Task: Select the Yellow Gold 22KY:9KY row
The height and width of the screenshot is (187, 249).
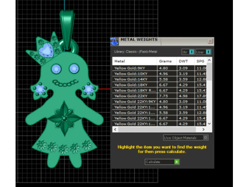Action: [159, 101]
